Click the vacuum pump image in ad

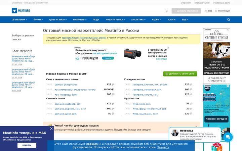(132, 54)
